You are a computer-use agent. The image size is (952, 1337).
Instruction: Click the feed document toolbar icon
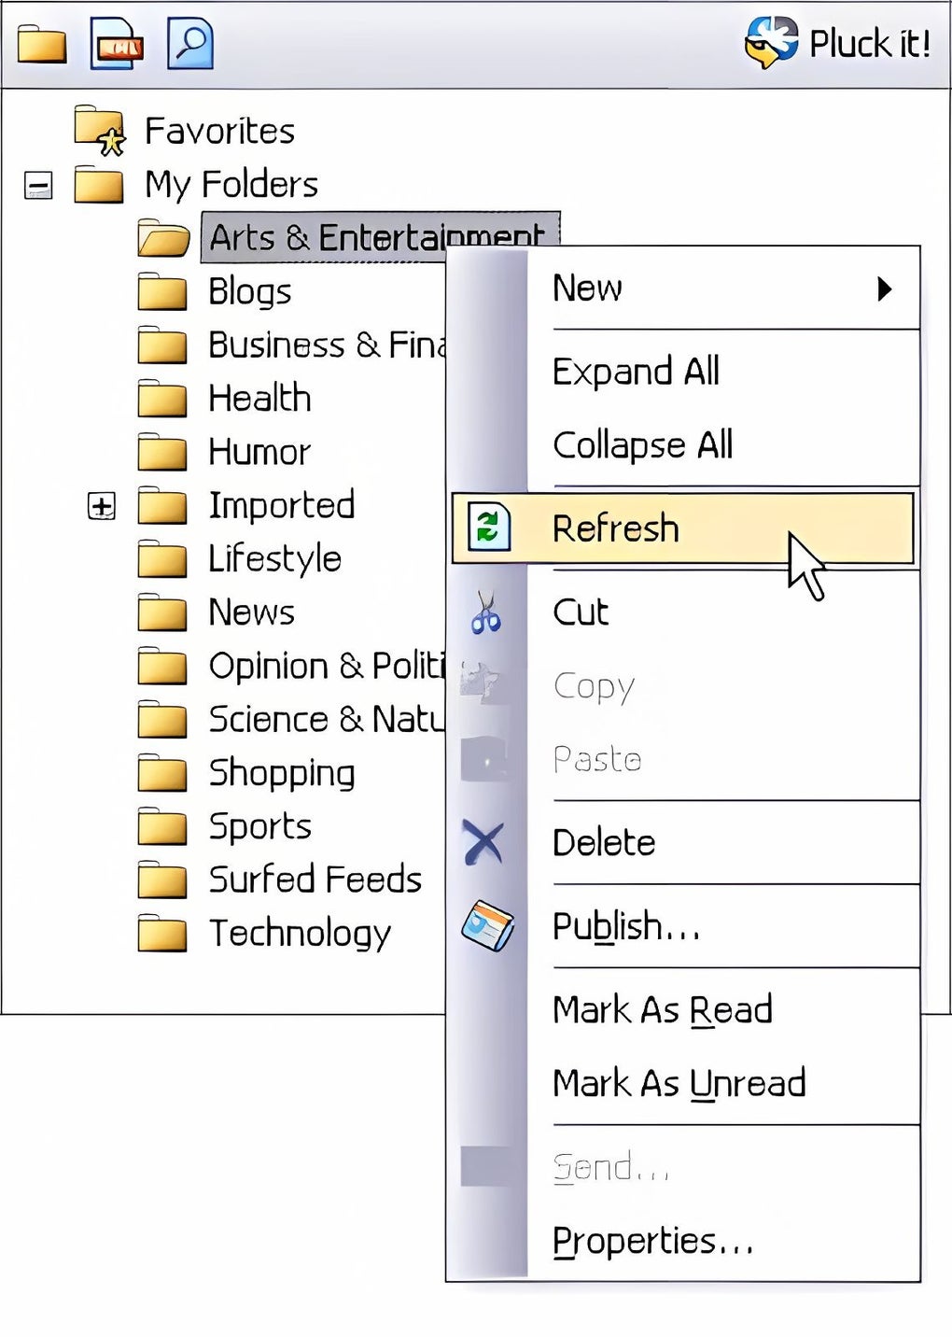[x=116, y=44]
